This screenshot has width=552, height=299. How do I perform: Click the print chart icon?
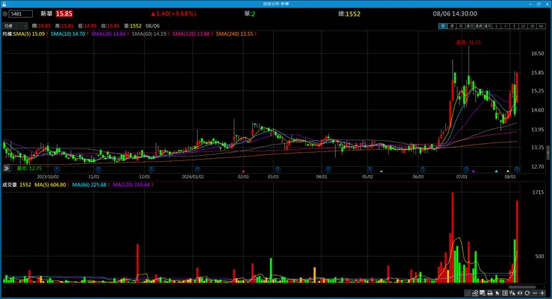pyautogui.click(x=490, y=293)
